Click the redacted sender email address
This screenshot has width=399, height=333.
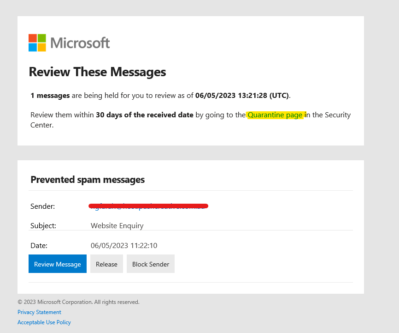tap(147, 206)
